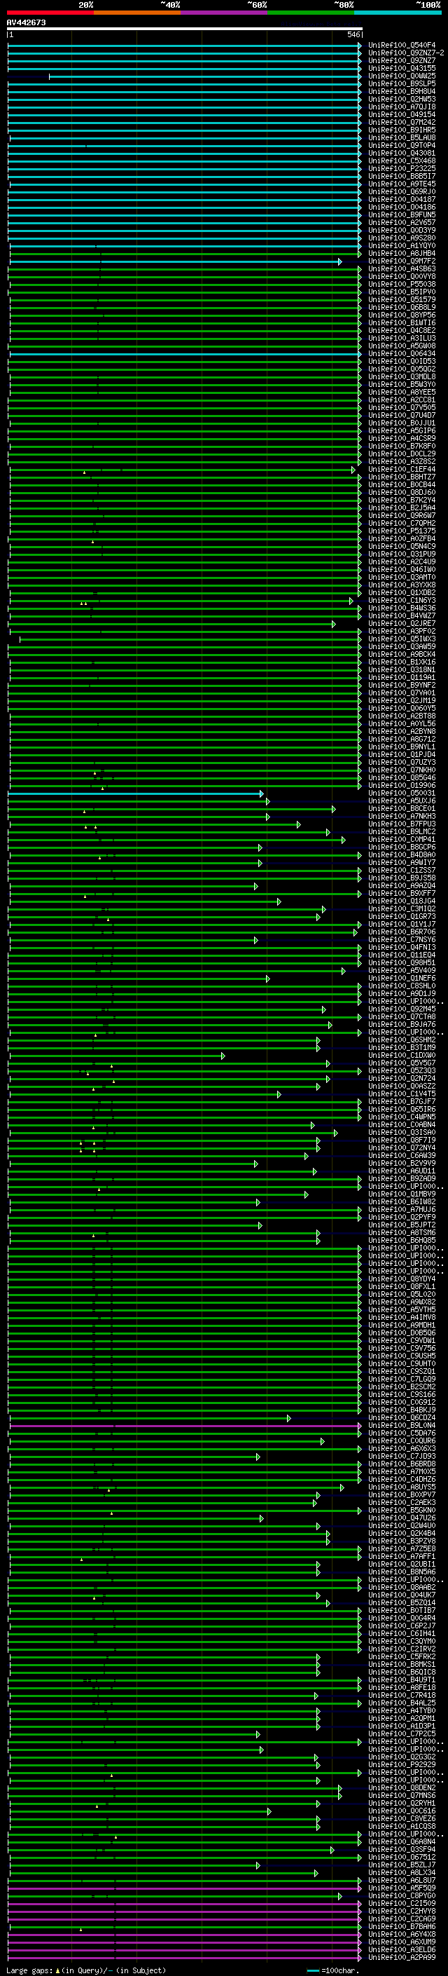Select the UniRef100_C6IH41 label
The width and height of the screenshot is (448, 1976).
(x=402, y=1633)
